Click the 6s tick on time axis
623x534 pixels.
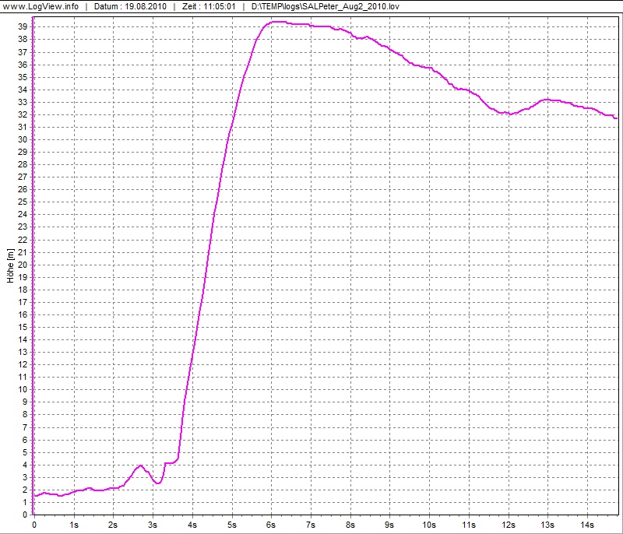[271, 524]
